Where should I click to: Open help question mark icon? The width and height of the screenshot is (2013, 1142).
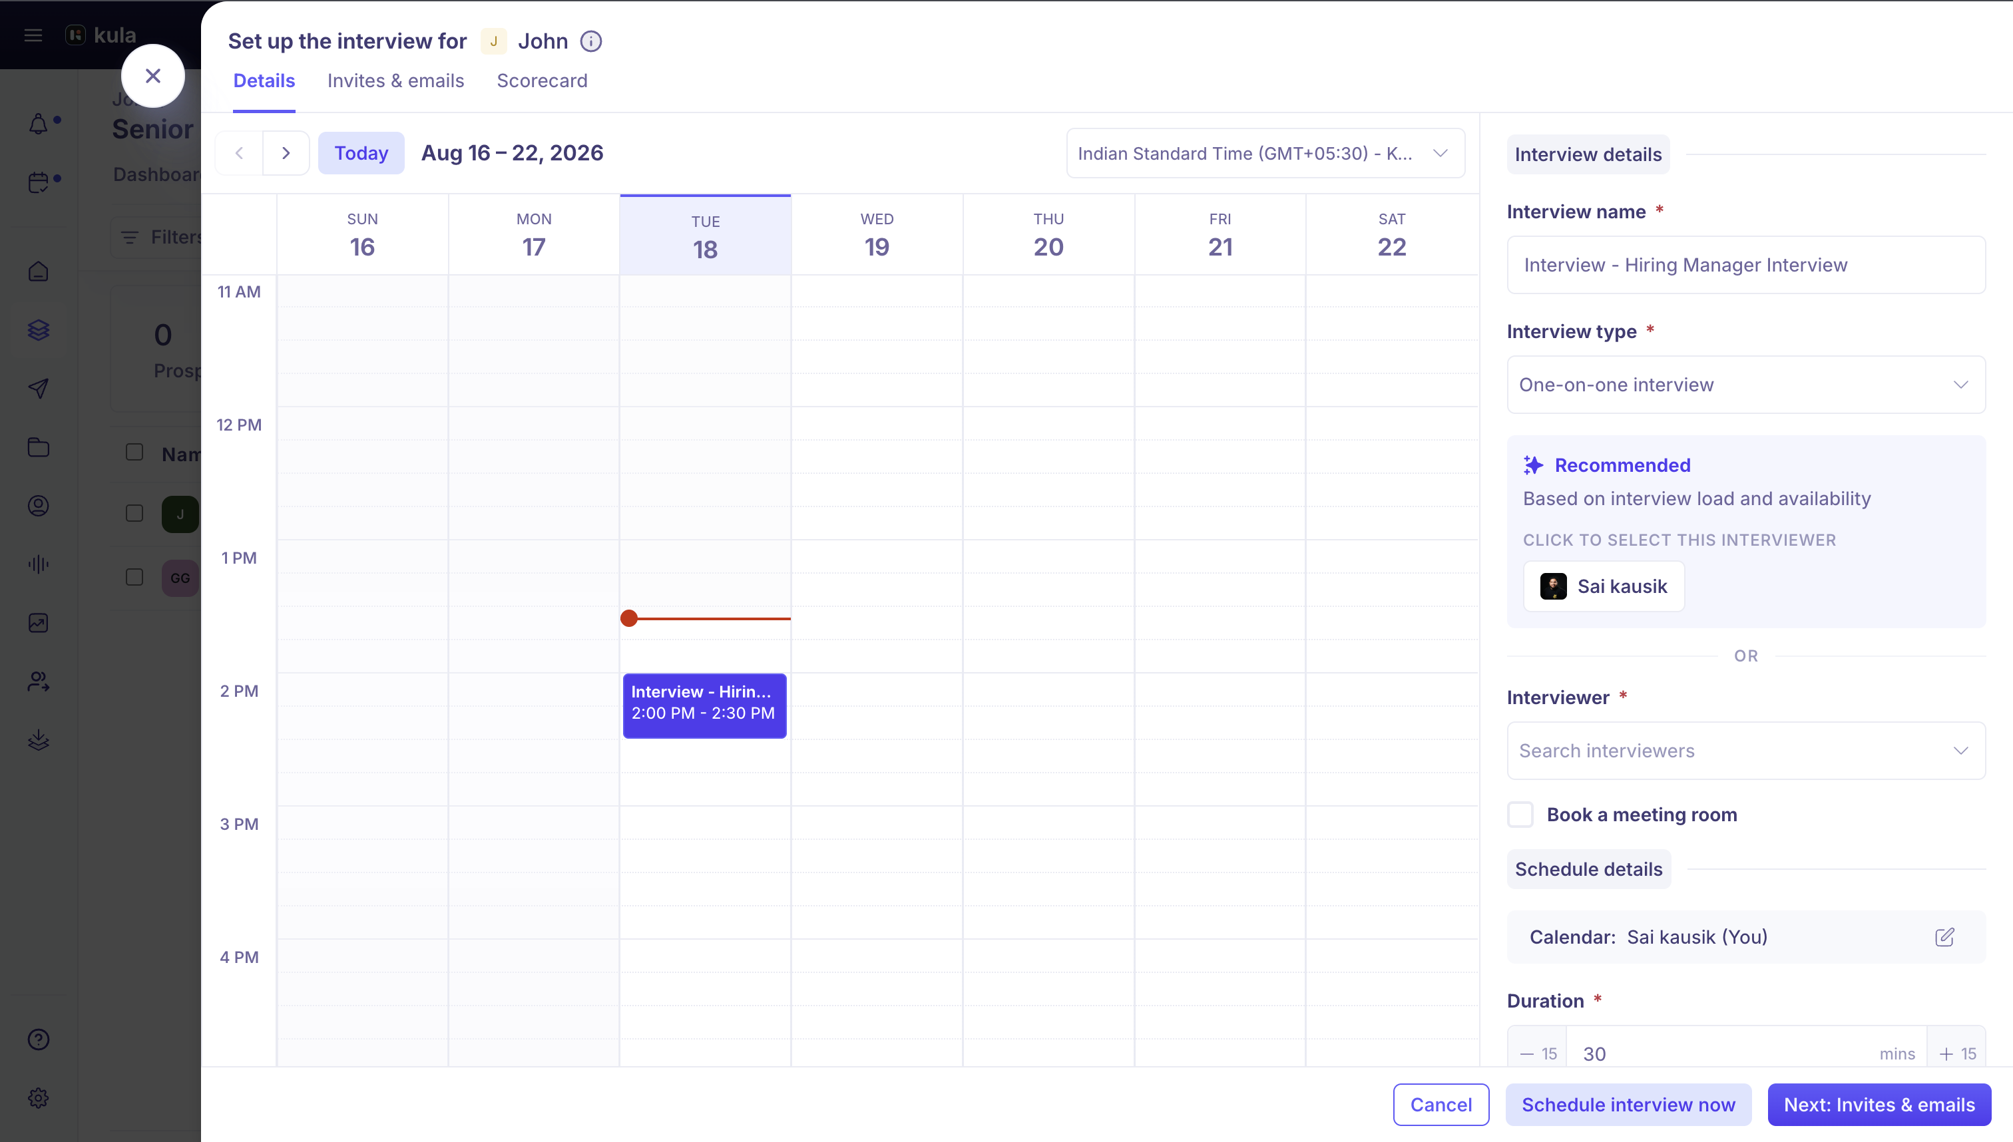39,1040
